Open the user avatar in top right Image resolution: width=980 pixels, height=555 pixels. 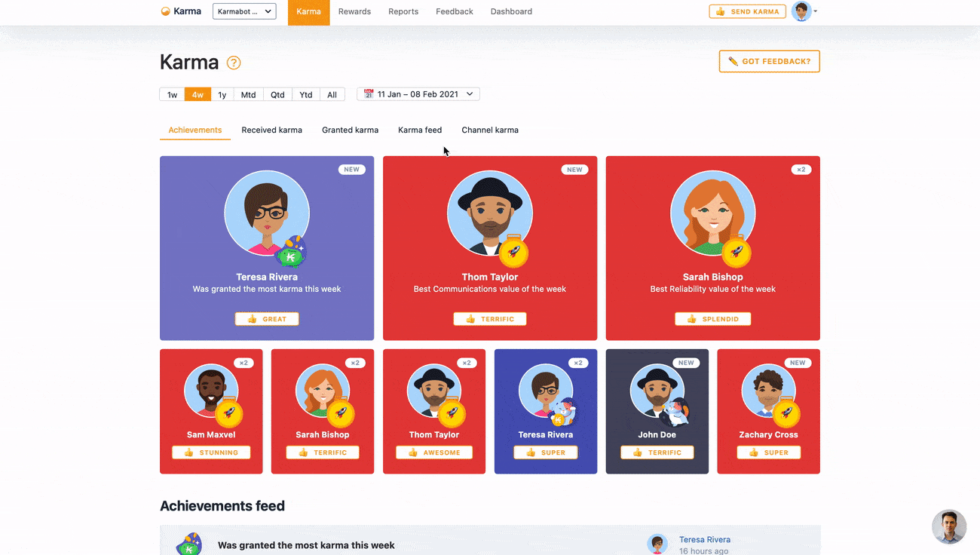(801, 11)
